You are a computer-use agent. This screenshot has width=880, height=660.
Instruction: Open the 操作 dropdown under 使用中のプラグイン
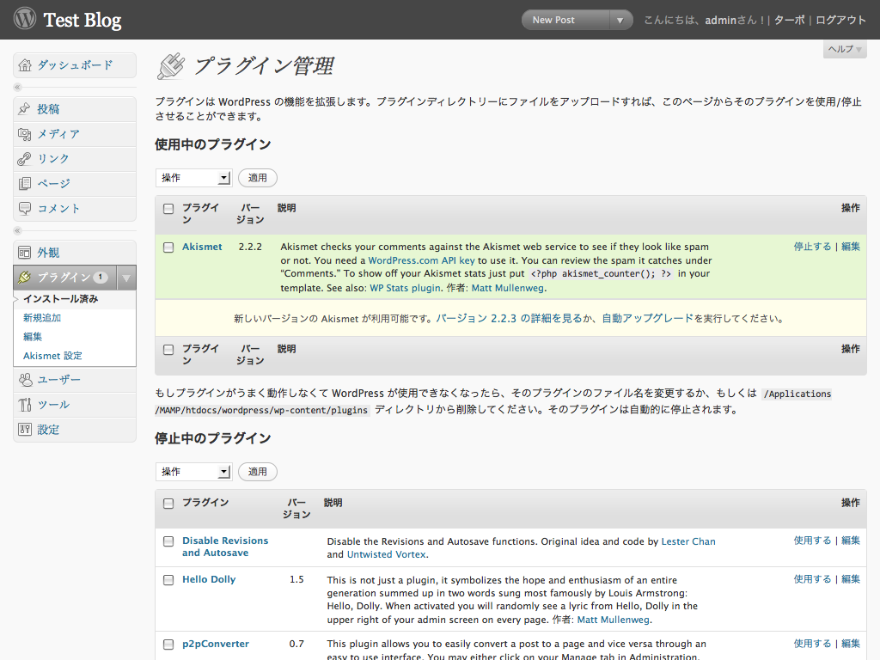(x=193, y=178)
